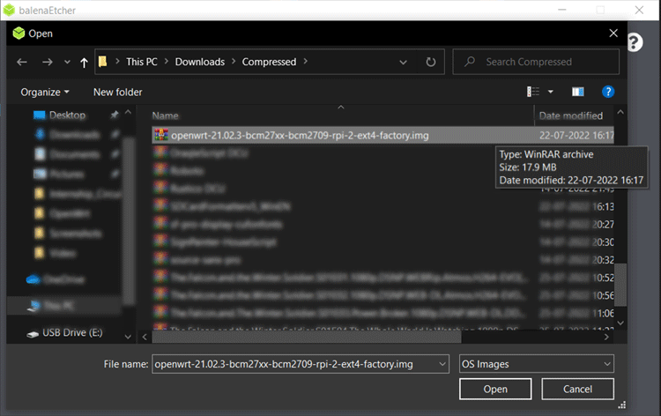Click horizontal scrollbar right arrow
Viewport: 661px width, 416px height.
(606, 337)
